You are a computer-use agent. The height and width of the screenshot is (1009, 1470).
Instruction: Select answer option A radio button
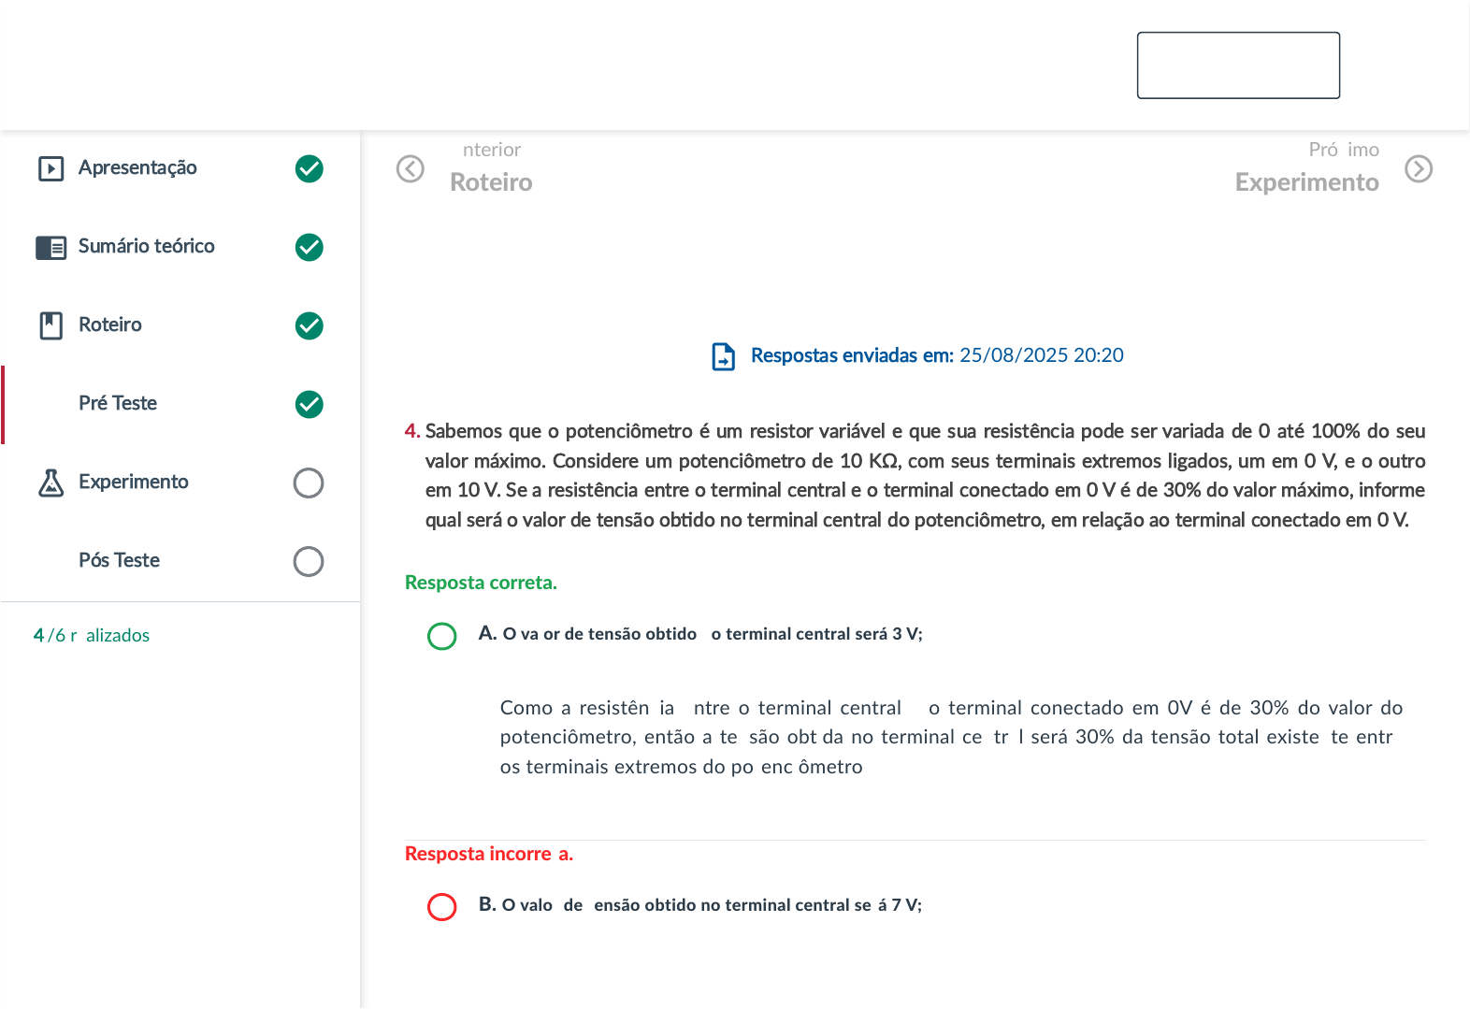(441, 636)
